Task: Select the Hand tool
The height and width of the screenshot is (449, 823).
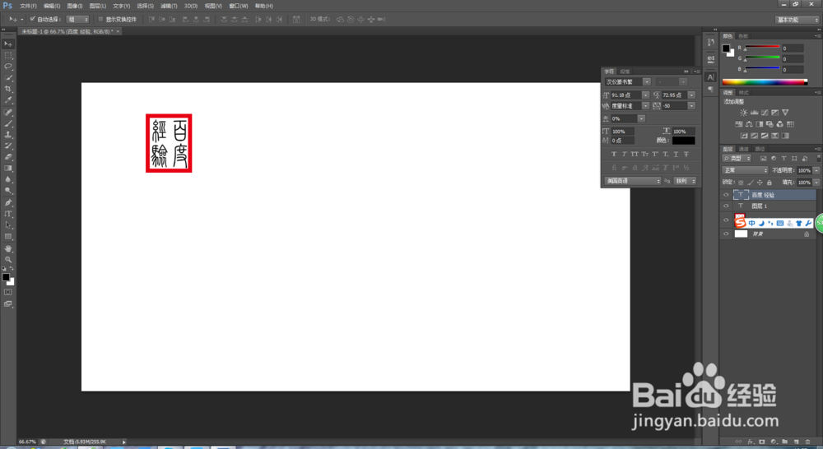Action: pyautogui.click(x=8, y=248)
